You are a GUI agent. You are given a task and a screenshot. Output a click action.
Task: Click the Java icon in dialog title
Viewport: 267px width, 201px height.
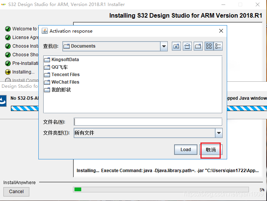[45, 31]
